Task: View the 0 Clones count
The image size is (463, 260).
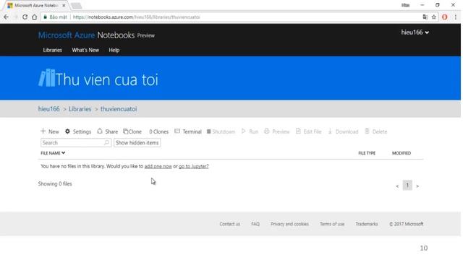Action: pos(158,131)
